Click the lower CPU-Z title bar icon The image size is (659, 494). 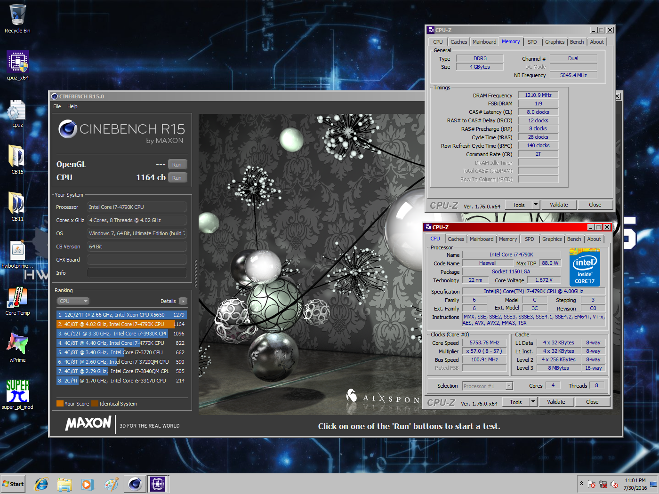click(x=427, y=227)
